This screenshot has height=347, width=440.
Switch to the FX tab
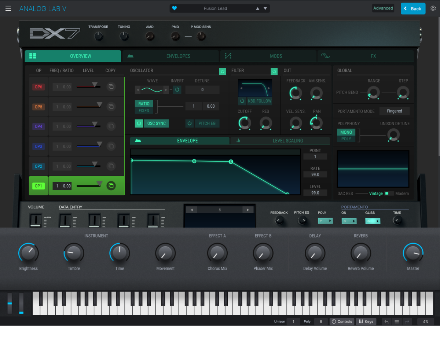[x=366, y=56]
